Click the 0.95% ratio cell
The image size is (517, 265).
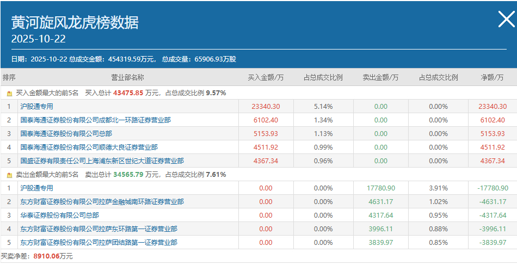pos(439,215)
